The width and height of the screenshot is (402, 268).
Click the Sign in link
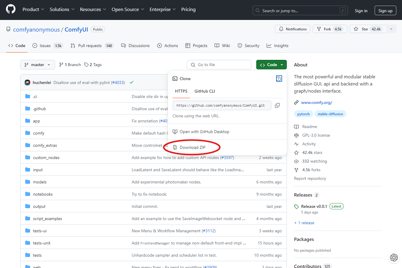point(361,11)
